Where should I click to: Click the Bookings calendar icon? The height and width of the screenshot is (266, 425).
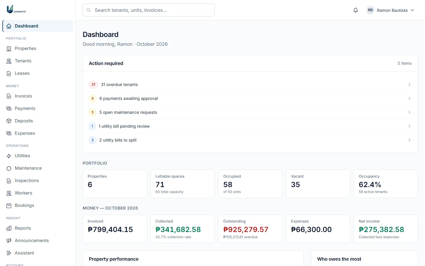pyautogui.click(x=9, y=205)
